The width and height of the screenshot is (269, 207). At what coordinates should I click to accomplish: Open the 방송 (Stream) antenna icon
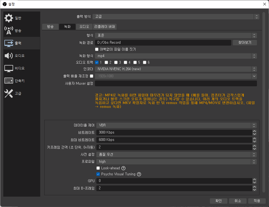[x=8, y=31]
